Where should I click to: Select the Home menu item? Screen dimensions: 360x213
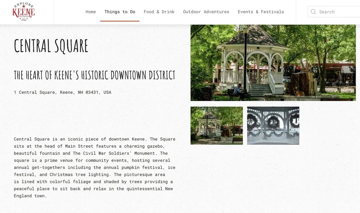[90, 12]
